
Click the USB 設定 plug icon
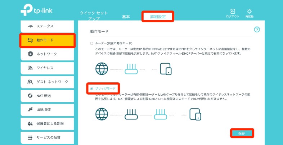click(x=30, y=109)
